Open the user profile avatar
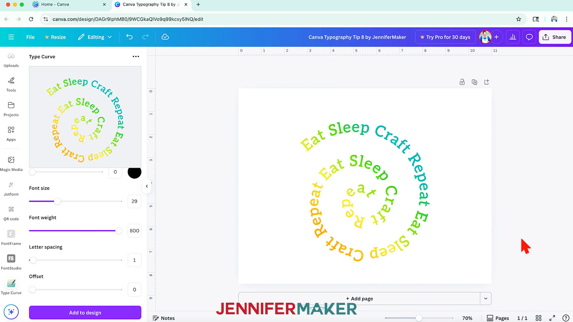Image resolution: width=573 pixels, height=322 pixels. (485, 37)
